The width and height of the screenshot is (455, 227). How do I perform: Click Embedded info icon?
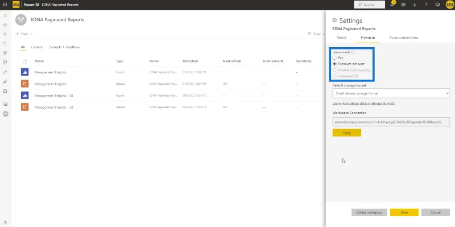pos(357,76)
